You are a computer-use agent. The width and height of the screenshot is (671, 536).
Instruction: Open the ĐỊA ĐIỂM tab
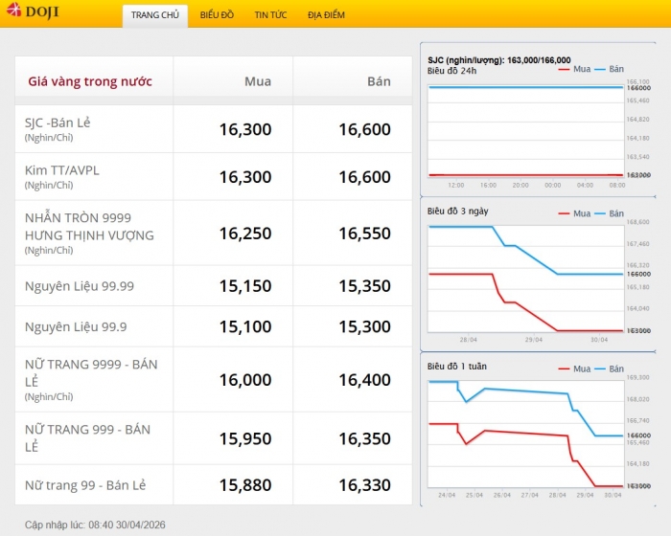click(326, 15)
